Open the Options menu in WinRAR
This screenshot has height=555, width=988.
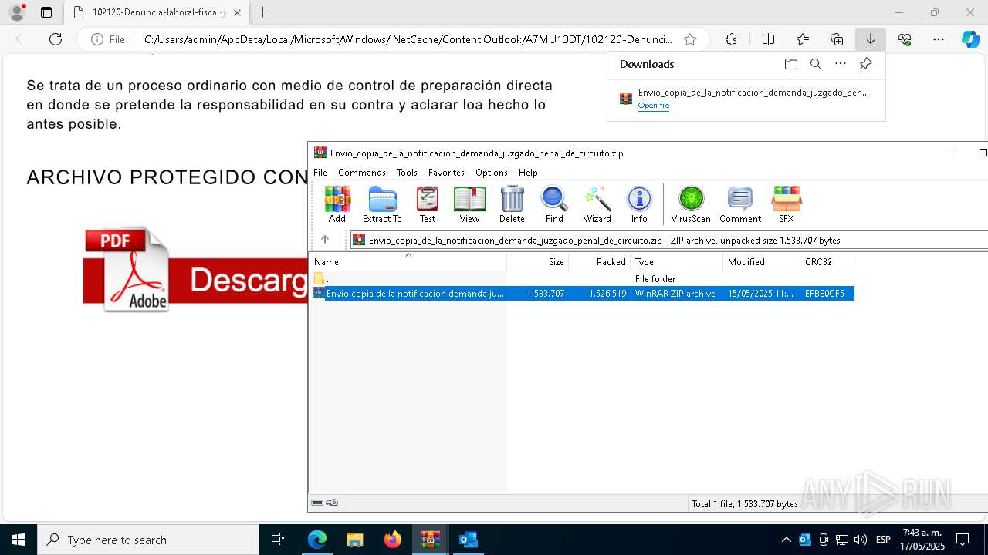492,173
